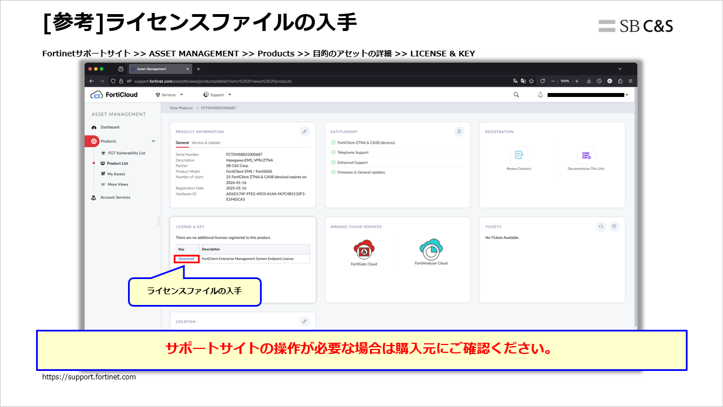
Task: Click the Decommission This Unit icon
Action: [x=586, y=155]
